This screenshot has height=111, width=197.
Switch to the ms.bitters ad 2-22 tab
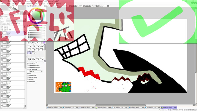136,108
